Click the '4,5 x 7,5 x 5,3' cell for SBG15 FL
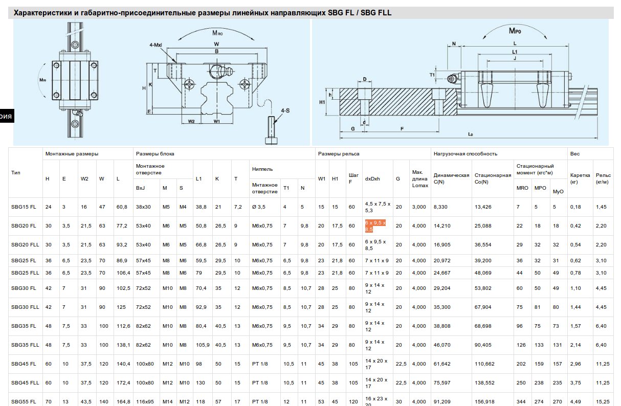The height and width of the screenshot is (406, 621). (378, 207)
